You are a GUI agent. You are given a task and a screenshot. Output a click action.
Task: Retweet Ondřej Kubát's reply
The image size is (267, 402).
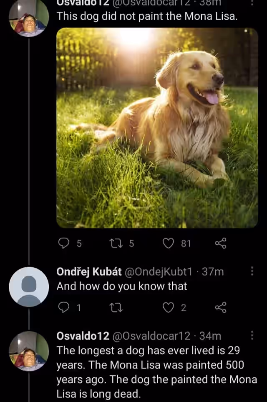(116, 307)
